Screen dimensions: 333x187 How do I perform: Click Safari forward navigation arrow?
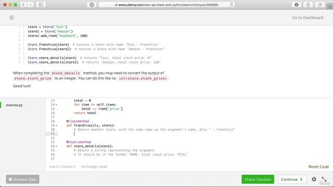tap(30, 5)
